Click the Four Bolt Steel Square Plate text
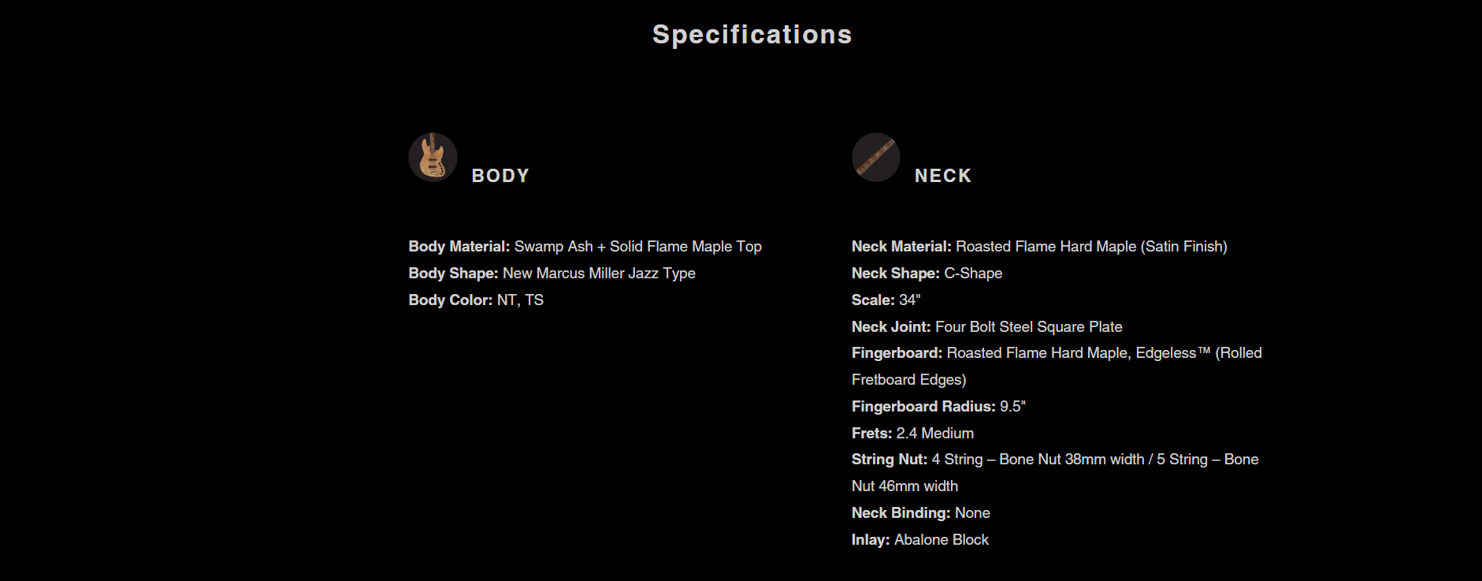1482x581 pixels. point(1028,327)
